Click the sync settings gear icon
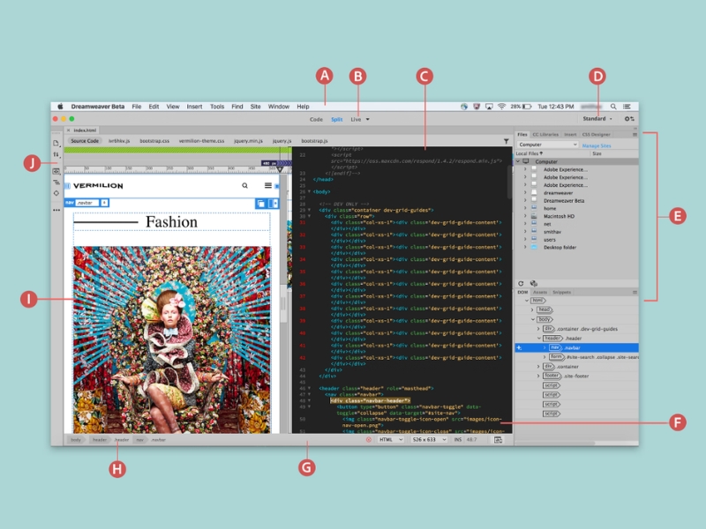The height and width of the screenshot is (529, 706). click(629, 119)
